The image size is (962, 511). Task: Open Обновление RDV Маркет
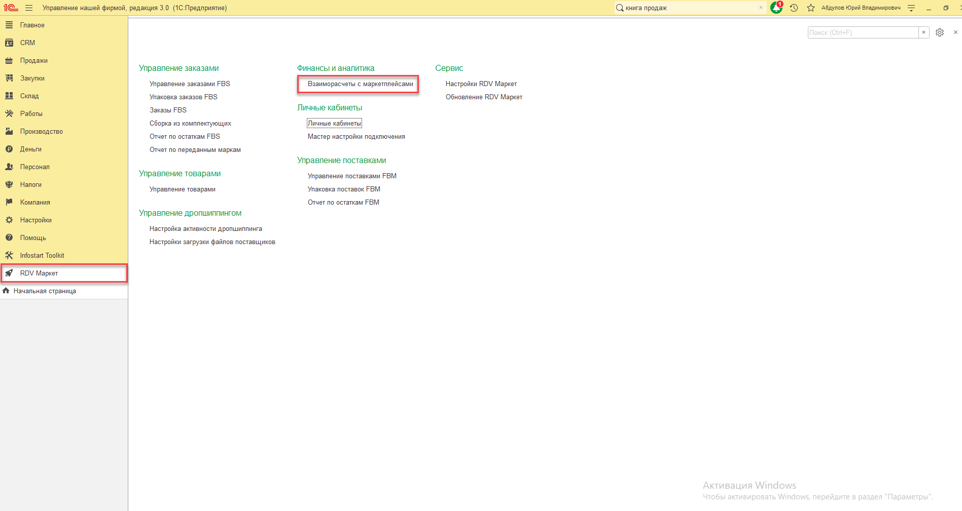(484, 97)
